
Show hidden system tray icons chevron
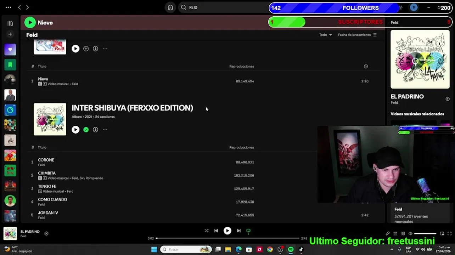(392, 249)
